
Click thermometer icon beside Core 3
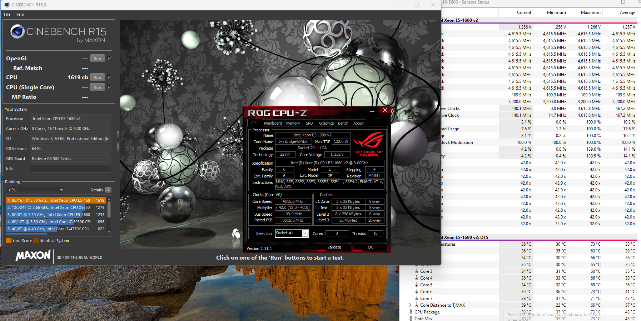(417, 271)
